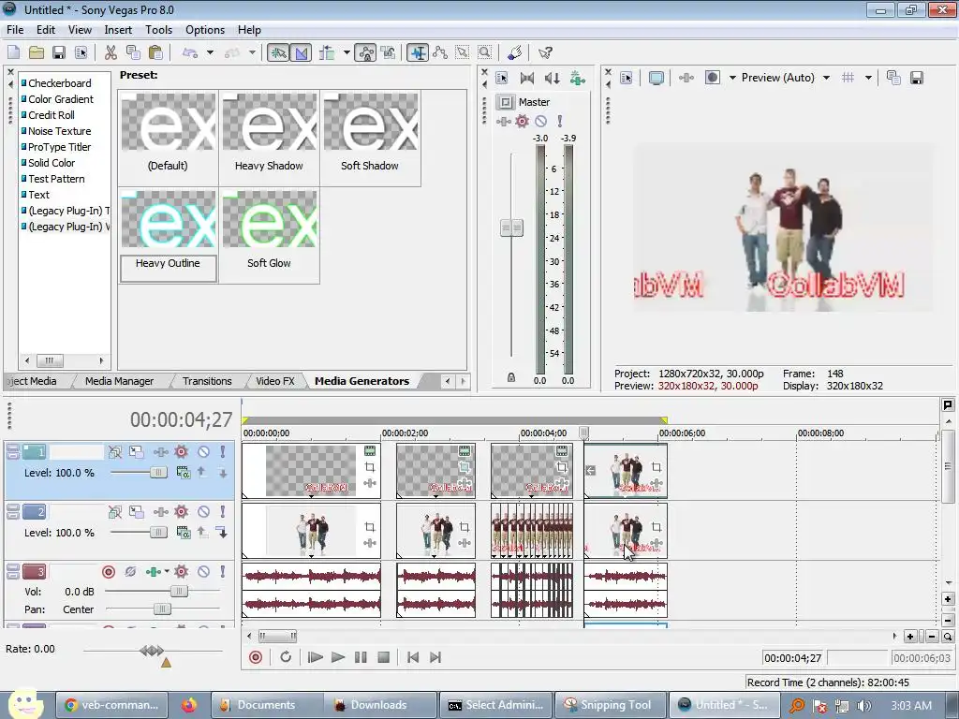This screenshot has height=719, width=959.
Task: Select ProType Titler generator in list
Action: pyautogui.click(x=59, y=147)
